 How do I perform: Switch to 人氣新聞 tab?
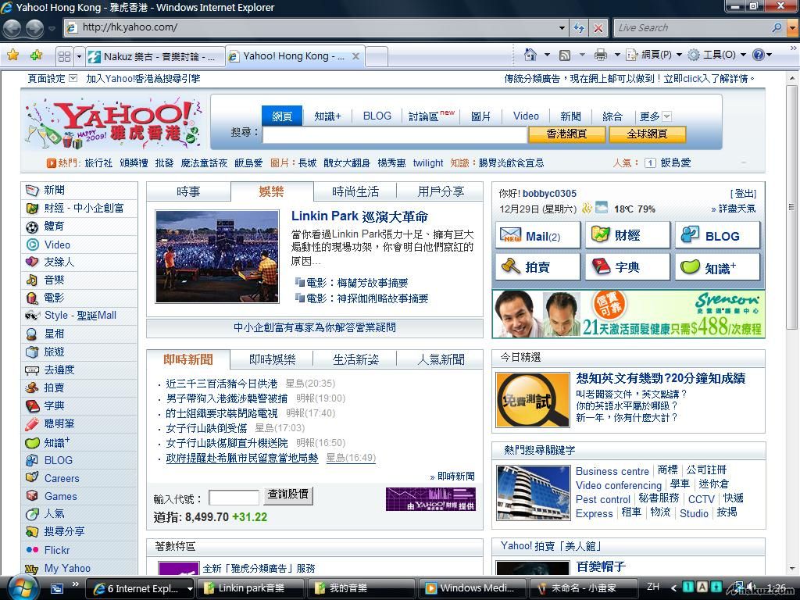tap(441, 359)
